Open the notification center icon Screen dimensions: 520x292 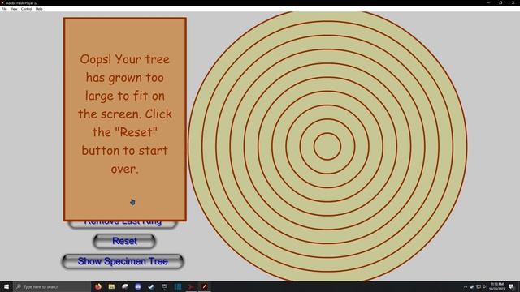(x=511, y=286)
